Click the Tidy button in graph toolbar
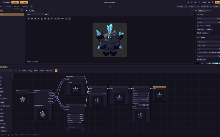The height and width of the screenshot is (137, 220). (31, 71)
